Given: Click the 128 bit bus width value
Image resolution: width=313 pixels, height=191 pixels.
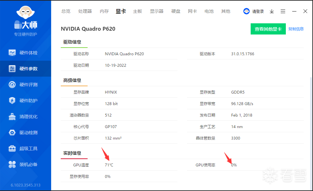Looking at the screenshot, I should [x=111, y=104].
